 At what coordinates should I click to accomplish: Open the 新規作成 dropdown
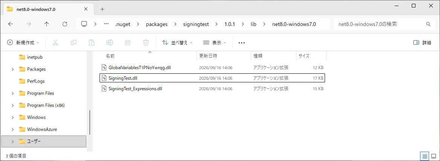(23, 43)
